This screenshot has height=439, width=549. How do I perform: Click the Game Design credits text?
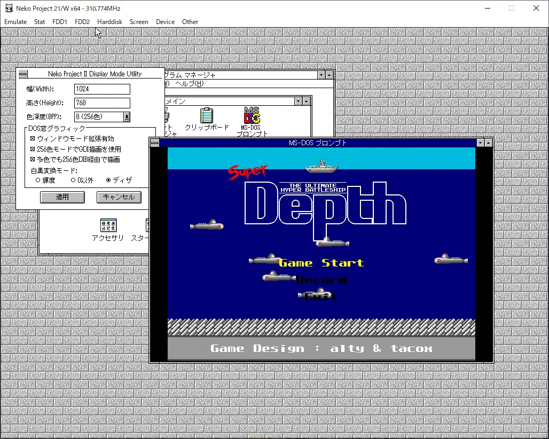coord(321,349)
